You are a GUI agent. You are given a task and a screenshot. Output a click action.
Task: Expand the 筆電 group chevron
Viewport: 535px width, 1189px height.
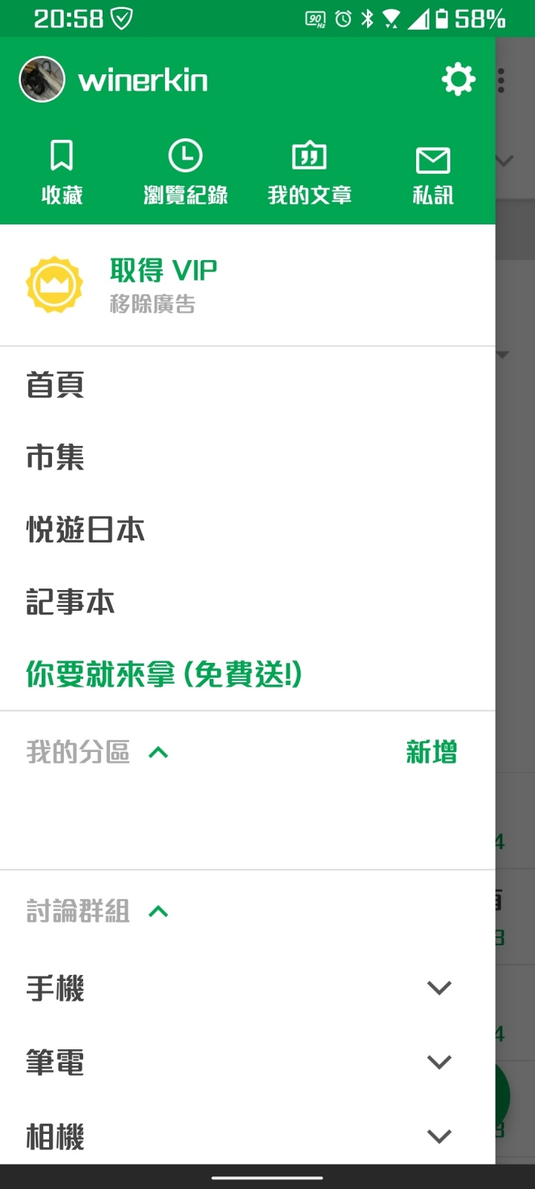point(439,1062)
